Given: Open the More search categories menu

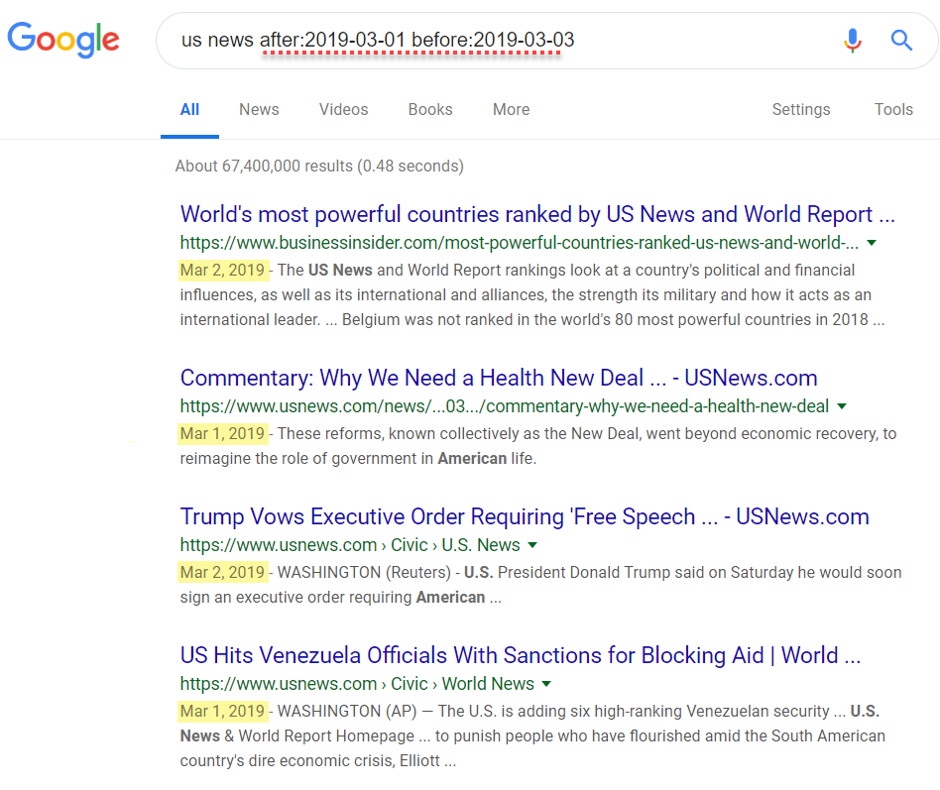Looking at the screenshot, I should (x=512, y=110).
